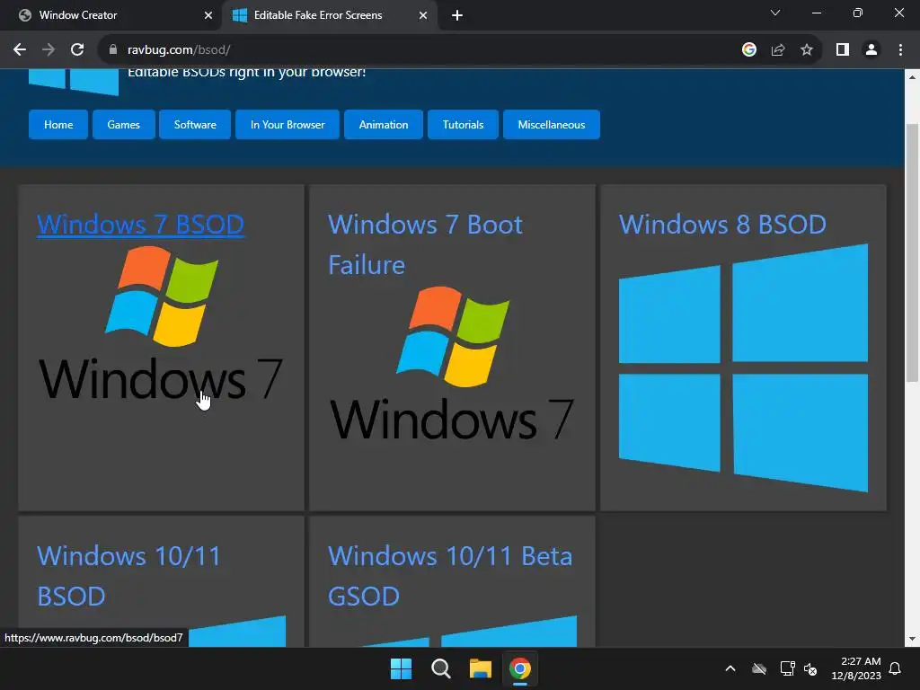Select the Editable Fake Error Screens tab
Viewport: 920px width, 690px height.
pyautogui.click(x=329, y=15)
